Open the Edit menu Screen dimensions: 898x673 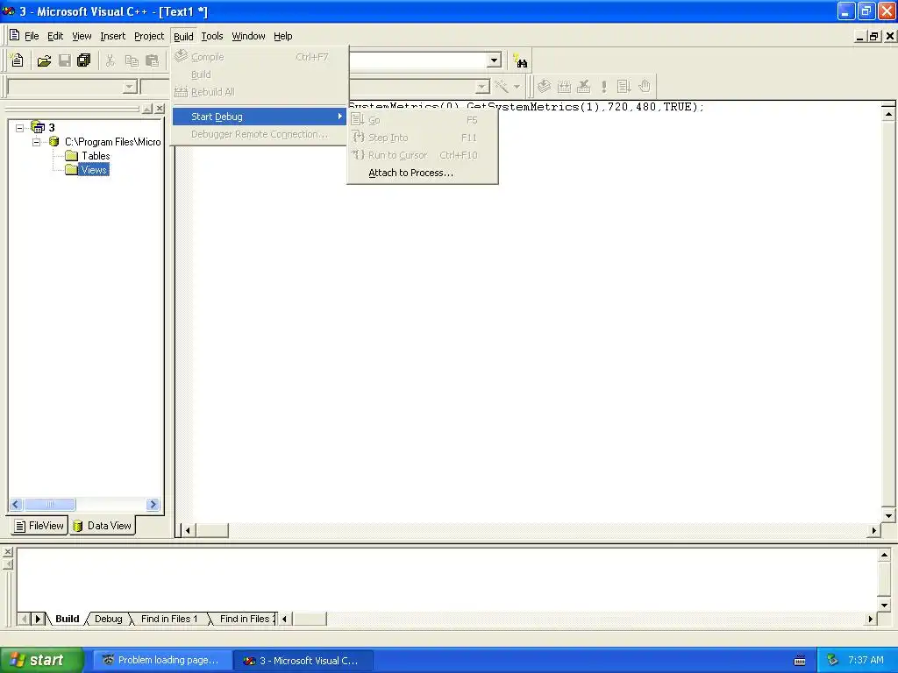(x=55, y=36)
